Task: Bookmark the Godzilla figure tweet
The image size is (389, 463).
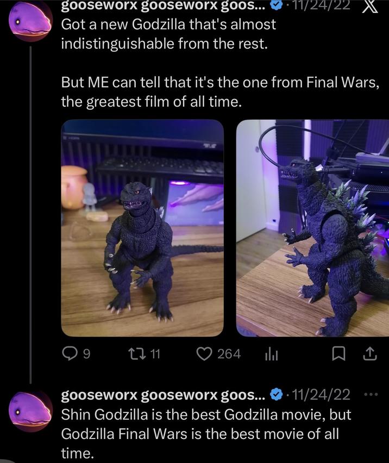Action: coord(338,354)
